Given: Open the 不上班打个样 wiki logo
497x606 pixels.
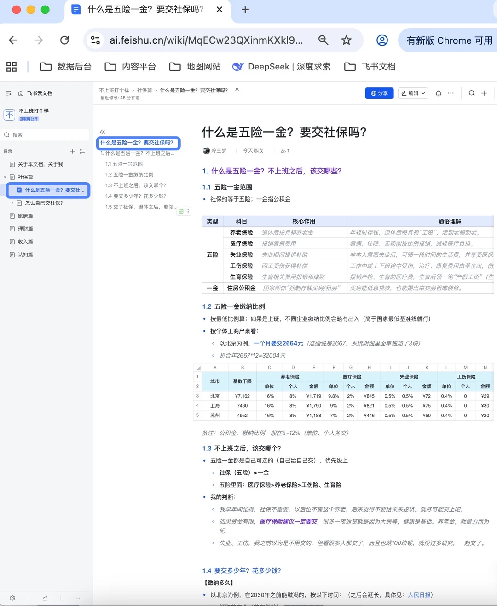Looking at the screenshot, I should click(x=9, y=115).
